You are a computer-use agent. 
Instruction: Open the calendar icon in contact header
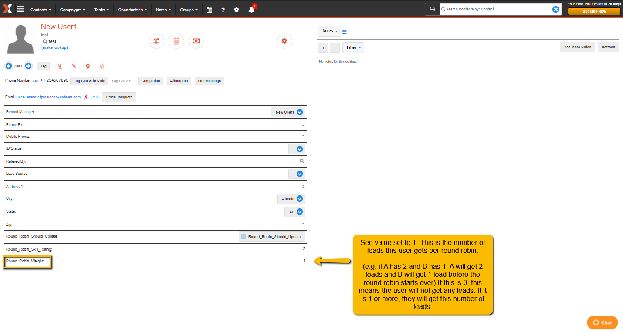156,41
